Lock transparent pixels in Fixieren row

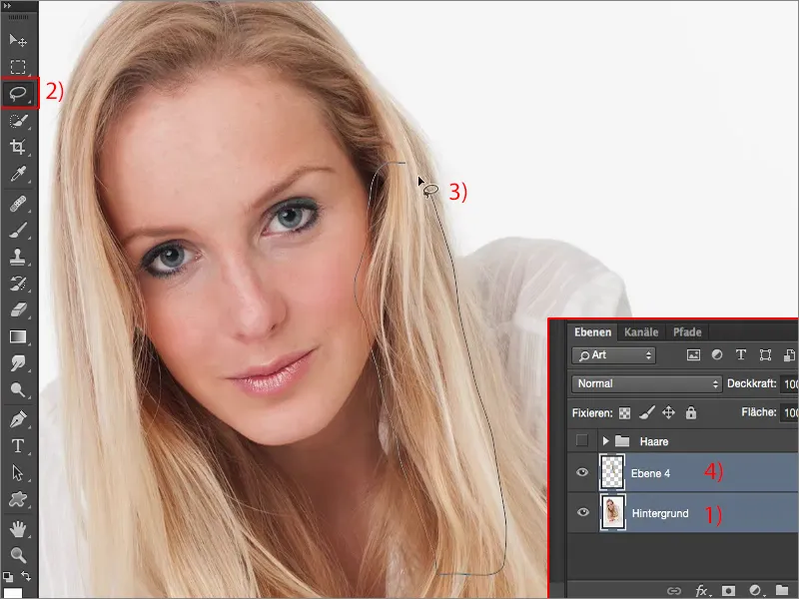pos(625,412)
